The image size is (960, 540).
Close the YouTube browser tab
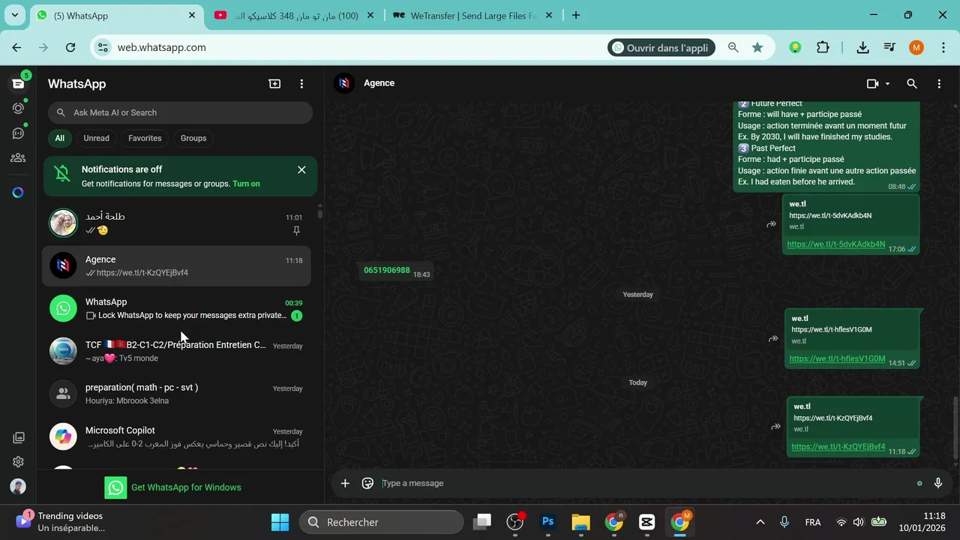point(370,15)
